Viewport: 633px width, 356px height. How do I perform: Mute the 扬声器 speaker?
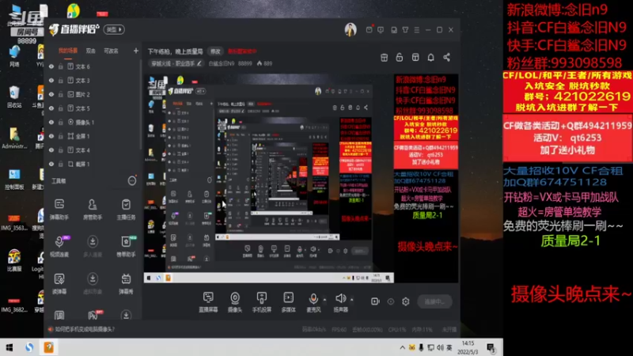pos(340,302)
